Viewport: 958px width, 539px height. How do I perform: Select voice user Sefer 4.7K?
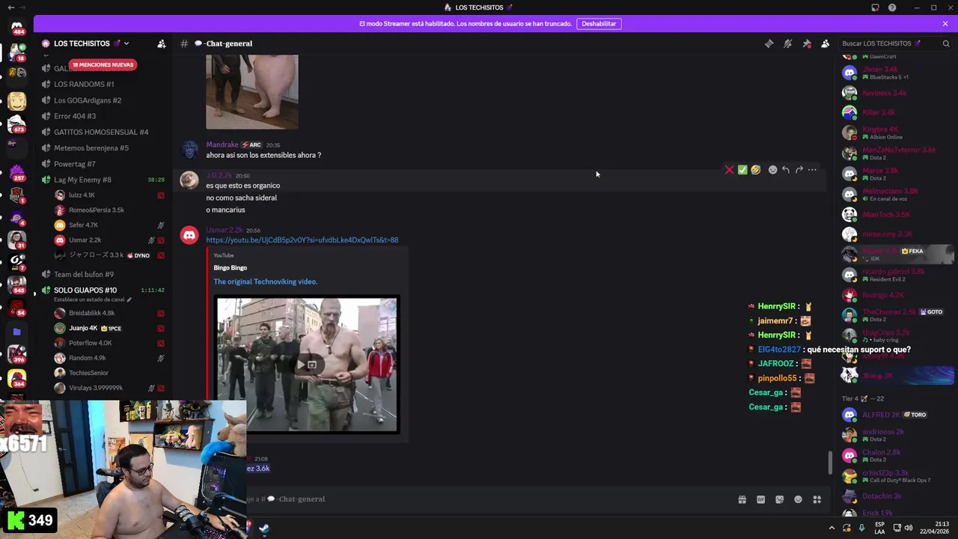tap(83, 225)
